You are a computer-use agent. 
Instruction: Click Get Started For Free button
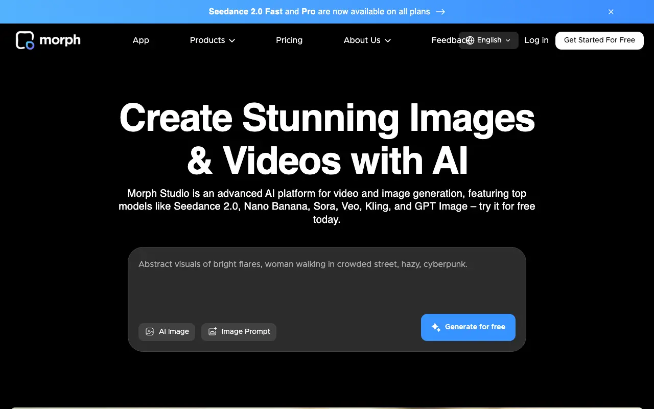click(599, 40)
